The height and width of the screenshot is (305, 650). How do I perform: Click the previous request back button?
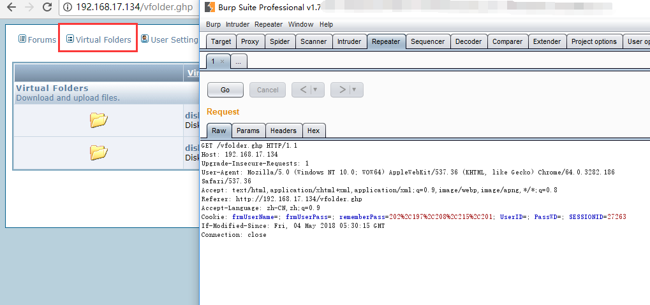point(304,90)
